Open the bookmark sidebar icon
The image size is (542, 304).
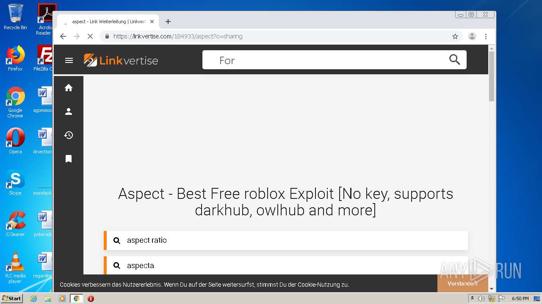(x=69, y=159)
